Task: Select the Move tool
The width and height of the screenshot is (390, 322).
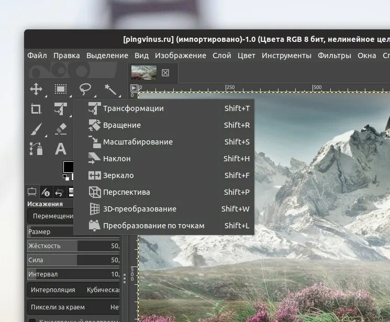Action: click(x=36, y=89)
